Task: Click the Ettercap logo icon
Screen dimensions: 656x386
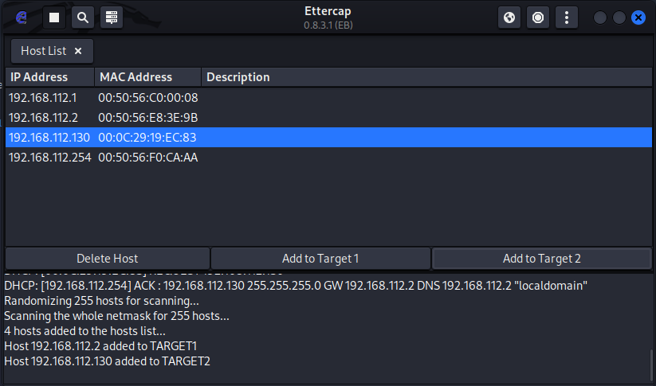Action: point(22,17)
